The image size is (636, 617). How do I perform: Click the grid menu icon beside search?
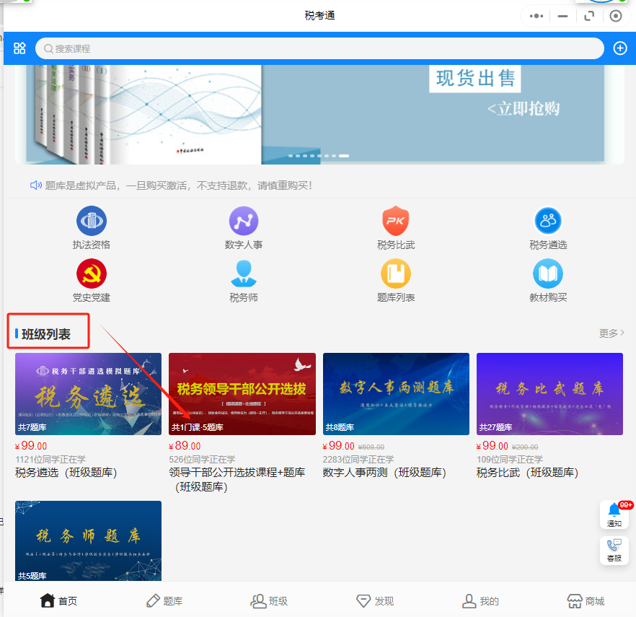click(19, 48)
